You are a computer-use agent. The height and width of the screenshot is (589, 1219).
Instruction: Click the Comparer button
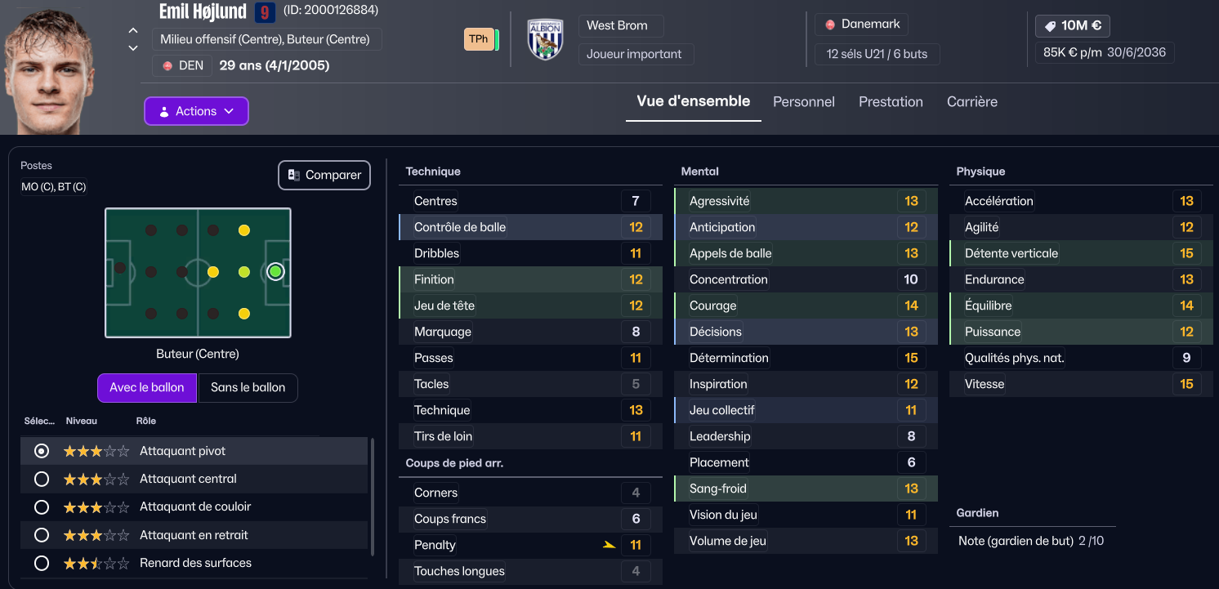324,175
